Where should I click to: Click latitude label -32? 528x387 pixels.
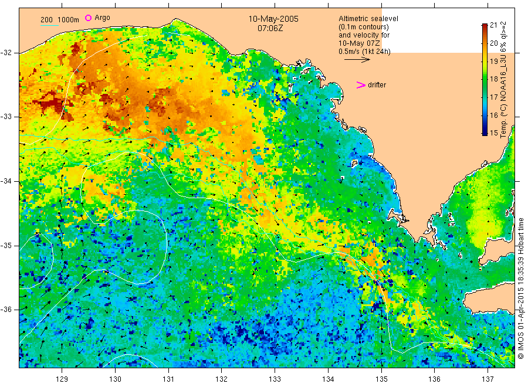click(x=6, y=53)
